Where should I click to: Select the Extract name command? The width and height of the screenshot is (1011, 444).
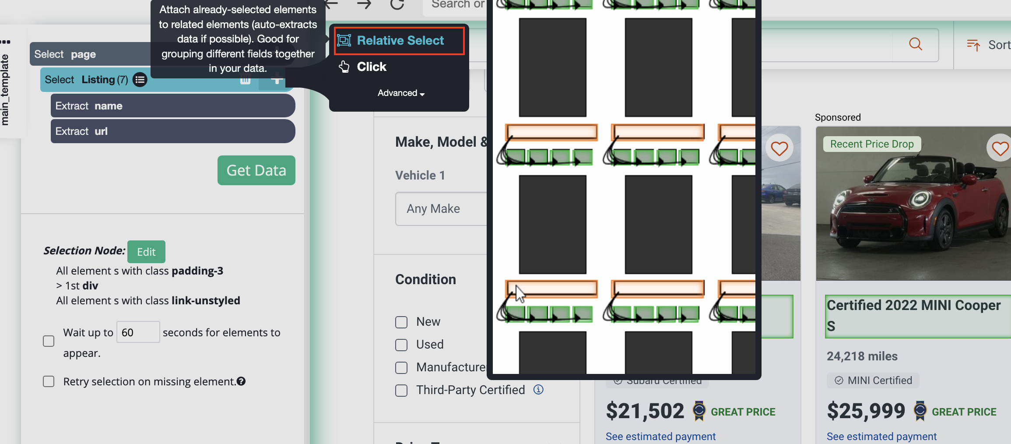tap(173, 106)
